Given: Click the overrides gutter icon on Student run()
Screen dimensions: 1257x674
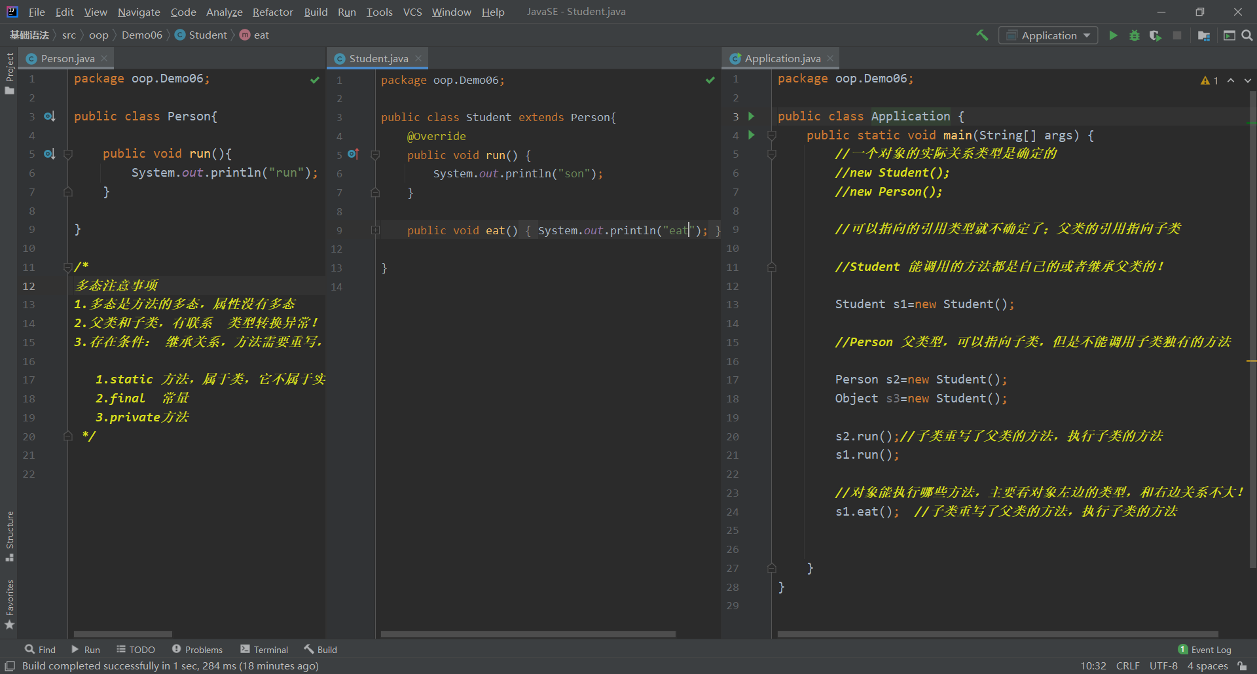Looking at the screenshot, I should [x=353, y=154].
